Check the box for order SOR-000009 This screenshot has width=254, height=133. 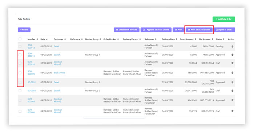click(20, 73)
